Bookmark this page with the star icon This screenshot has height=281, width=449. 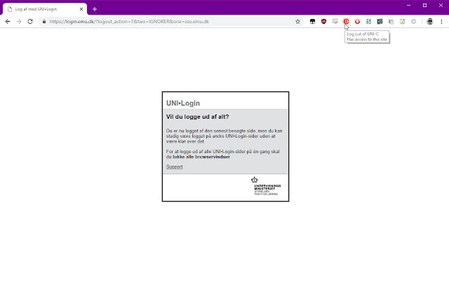(297, 21)
